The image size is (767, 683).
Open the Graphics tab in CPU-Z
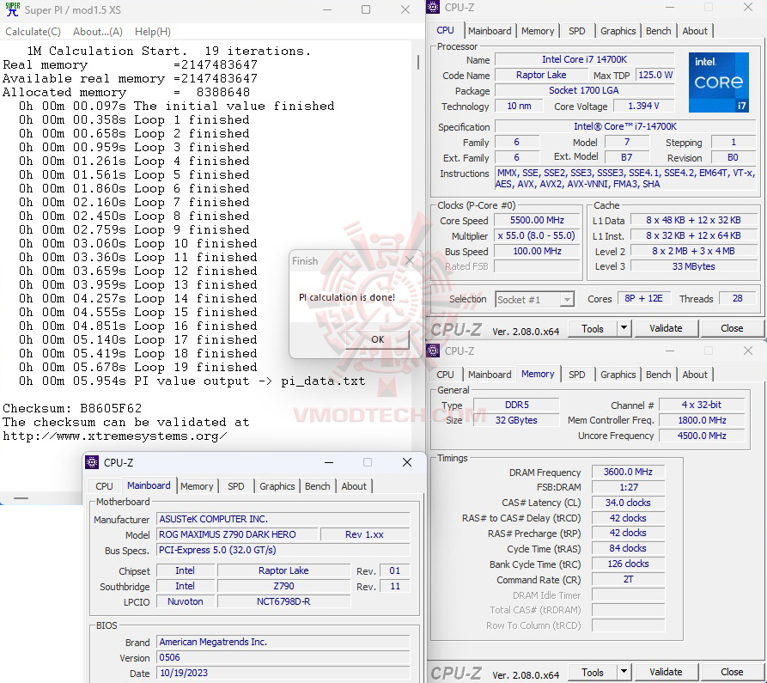point(618,30)
